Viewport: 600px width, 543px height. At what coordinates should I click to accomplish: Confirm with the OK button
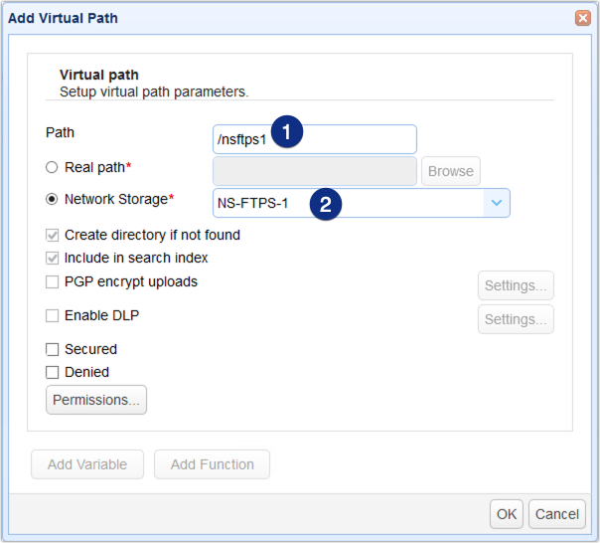pos(507,514)
